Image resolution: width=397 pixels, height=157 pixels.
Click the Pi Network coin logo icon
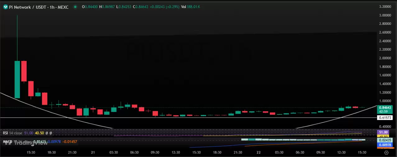[5, 7]
